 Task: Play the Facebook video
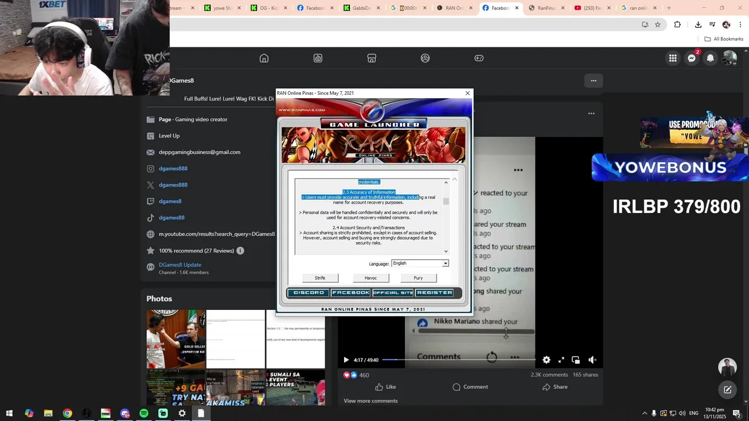[x=346, y=360]
